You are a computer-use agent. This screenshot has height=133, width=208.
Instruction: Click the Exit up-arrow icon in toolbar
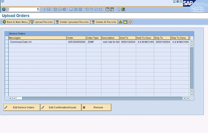[x=60, y=9]
